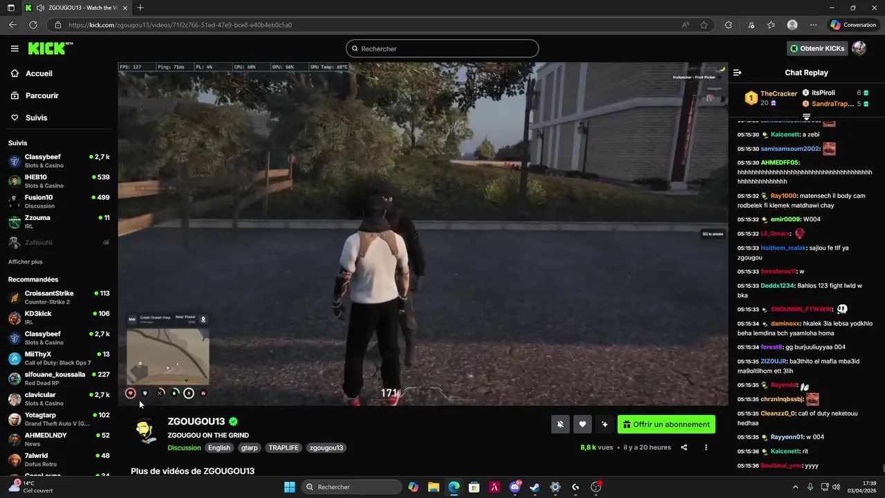Click the ZGOUGOU13 channel avatar
Image resolution: width=885 pixels, height=498 pixels.
(x=145, y=431)
